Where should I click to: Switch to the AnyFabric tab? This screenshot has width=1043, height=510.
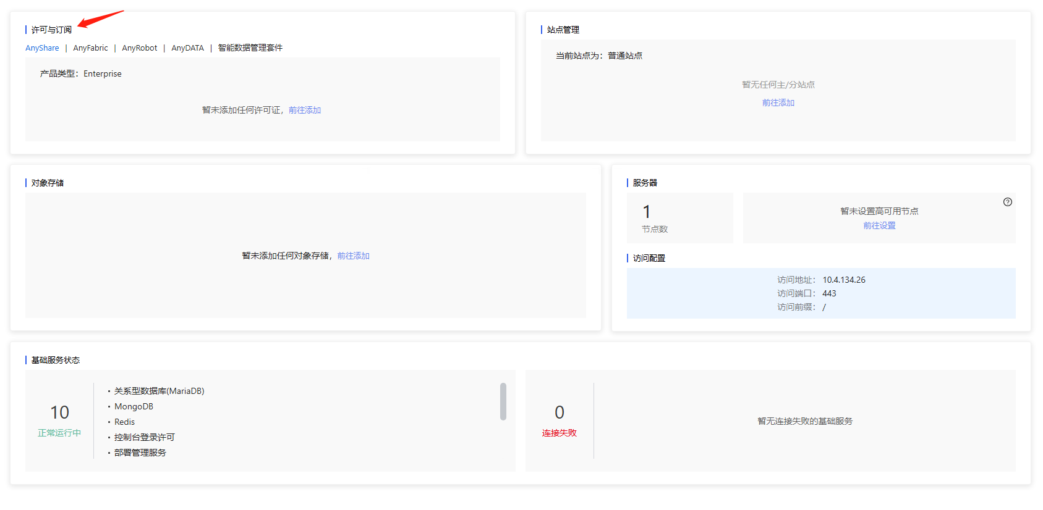(90, 48)
